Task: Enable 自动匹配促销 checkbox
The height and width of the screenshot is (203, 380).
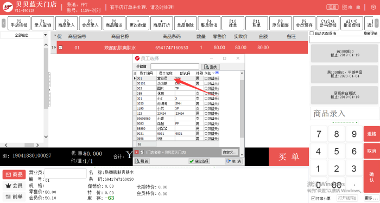Action: coord(312,34)
